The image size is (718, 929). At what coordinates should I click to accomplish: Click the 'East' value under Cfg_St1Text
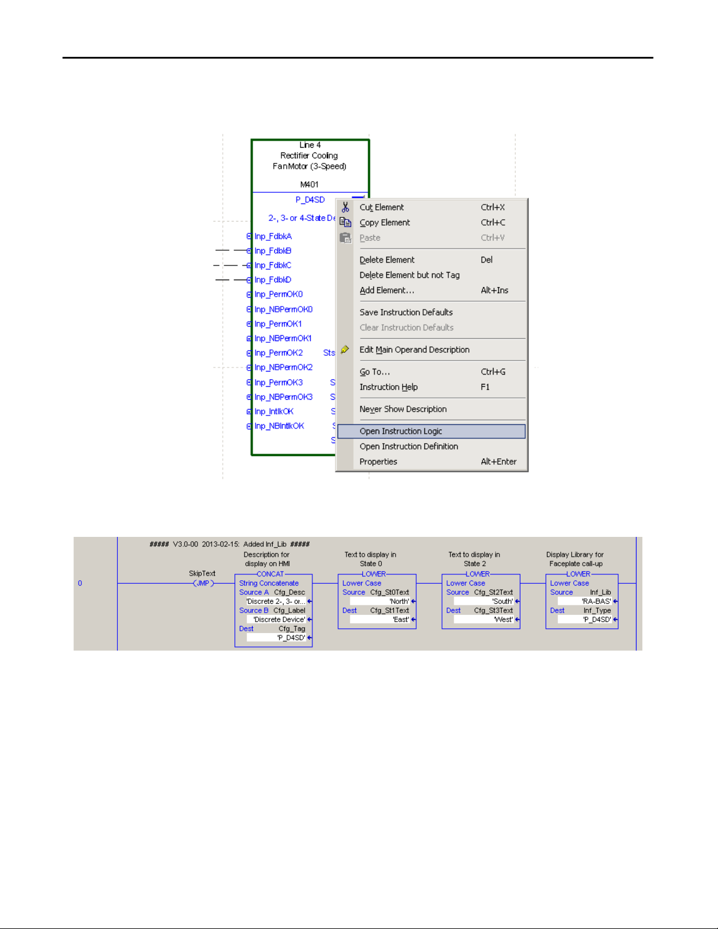pyautogui.click(x=380, y=620)
